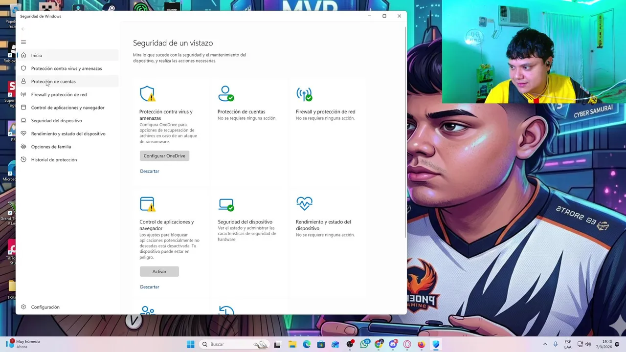
Task: Click the account protection person icon in main panel
Action: pos(226,94)
